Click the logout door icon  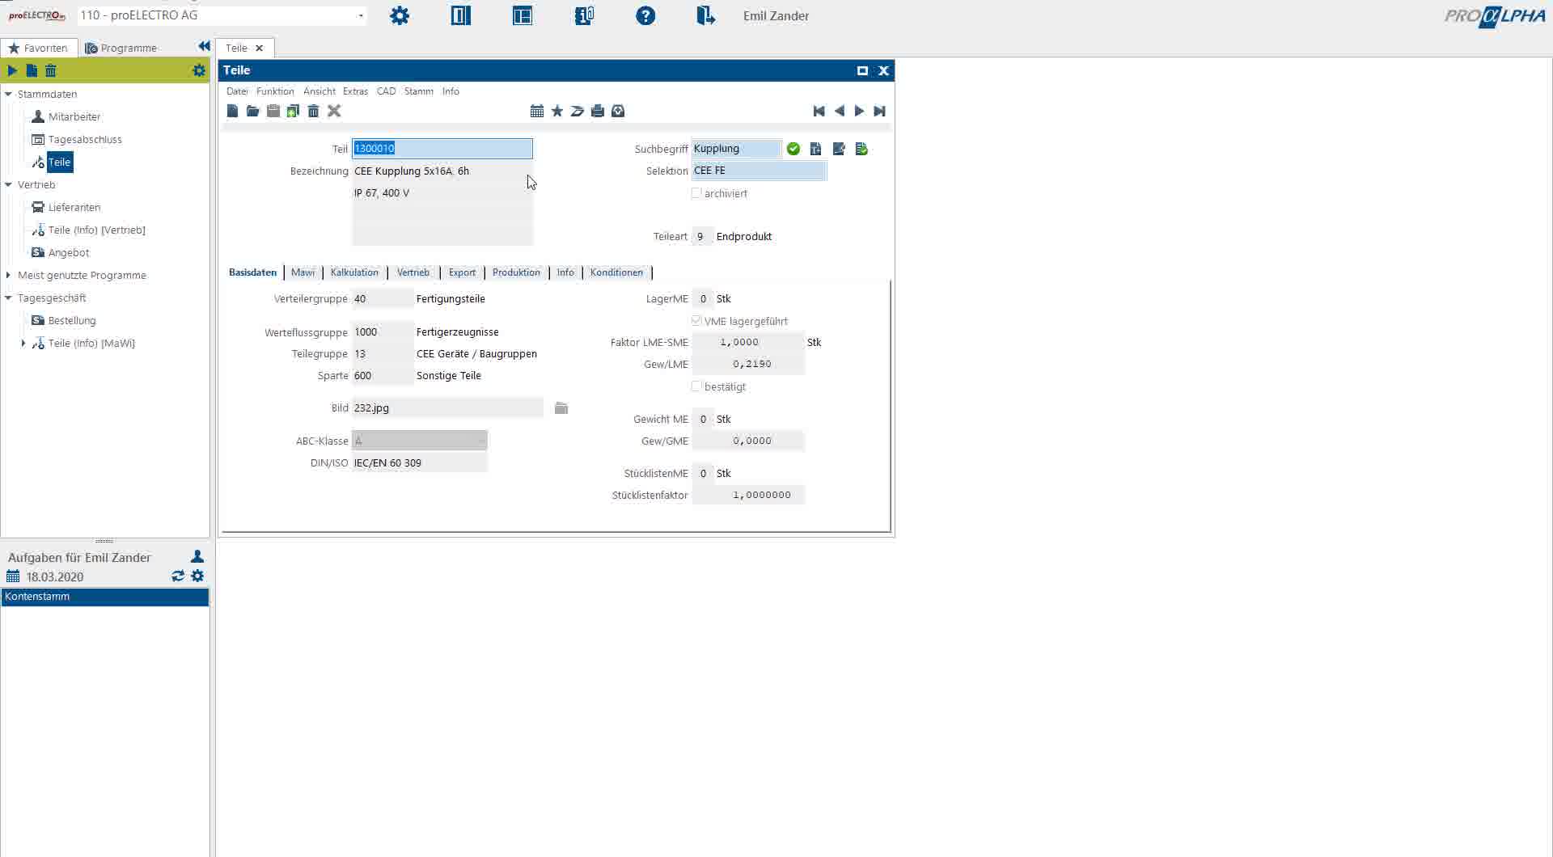coord(706,15)
